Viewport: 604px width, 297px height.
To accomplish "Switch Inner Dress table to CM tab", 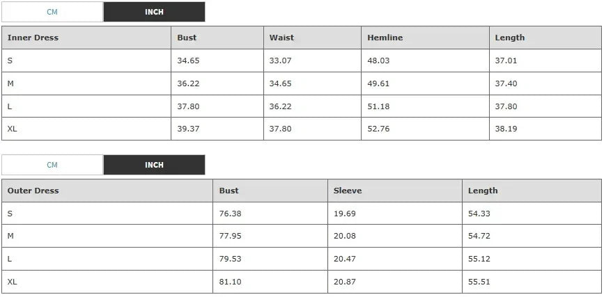I will pos(52,12).
